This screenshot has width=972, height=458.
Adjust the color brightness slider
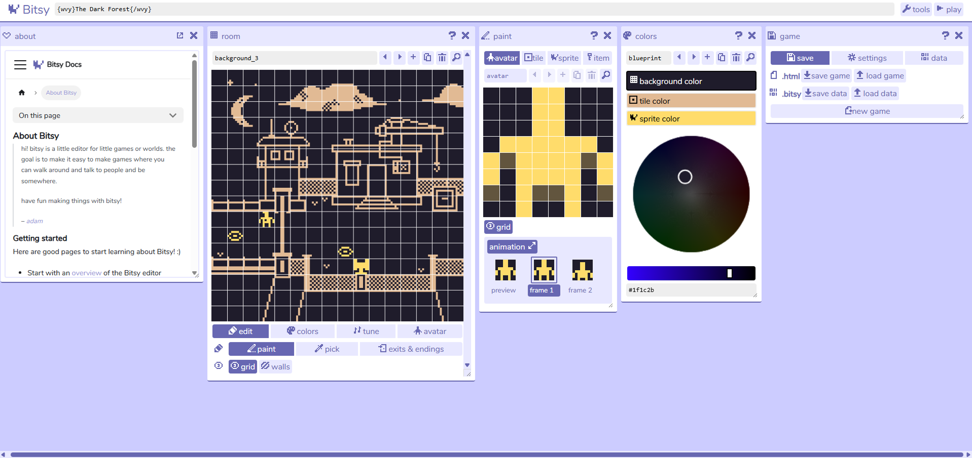pyautogui.click(x=691, y=273)
